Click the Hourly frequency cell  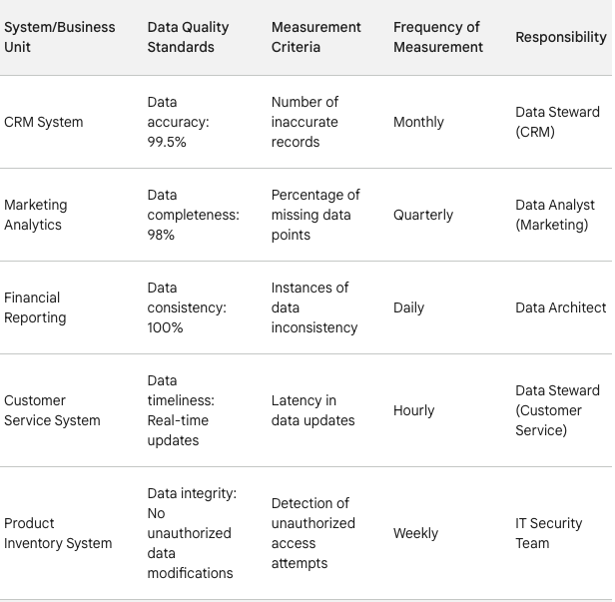pos(414,410)
